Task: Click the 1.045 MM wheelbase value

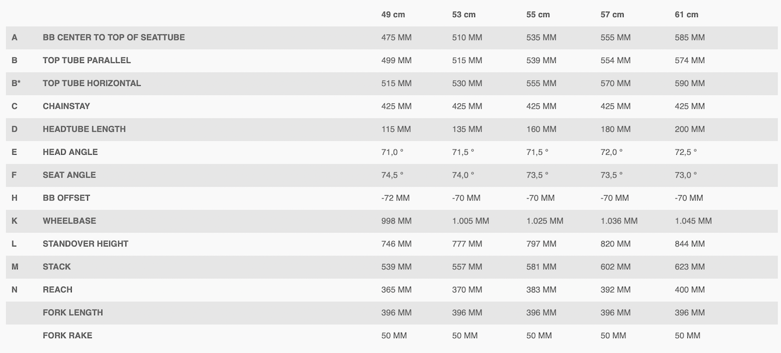Action: [x=693, y=221]
